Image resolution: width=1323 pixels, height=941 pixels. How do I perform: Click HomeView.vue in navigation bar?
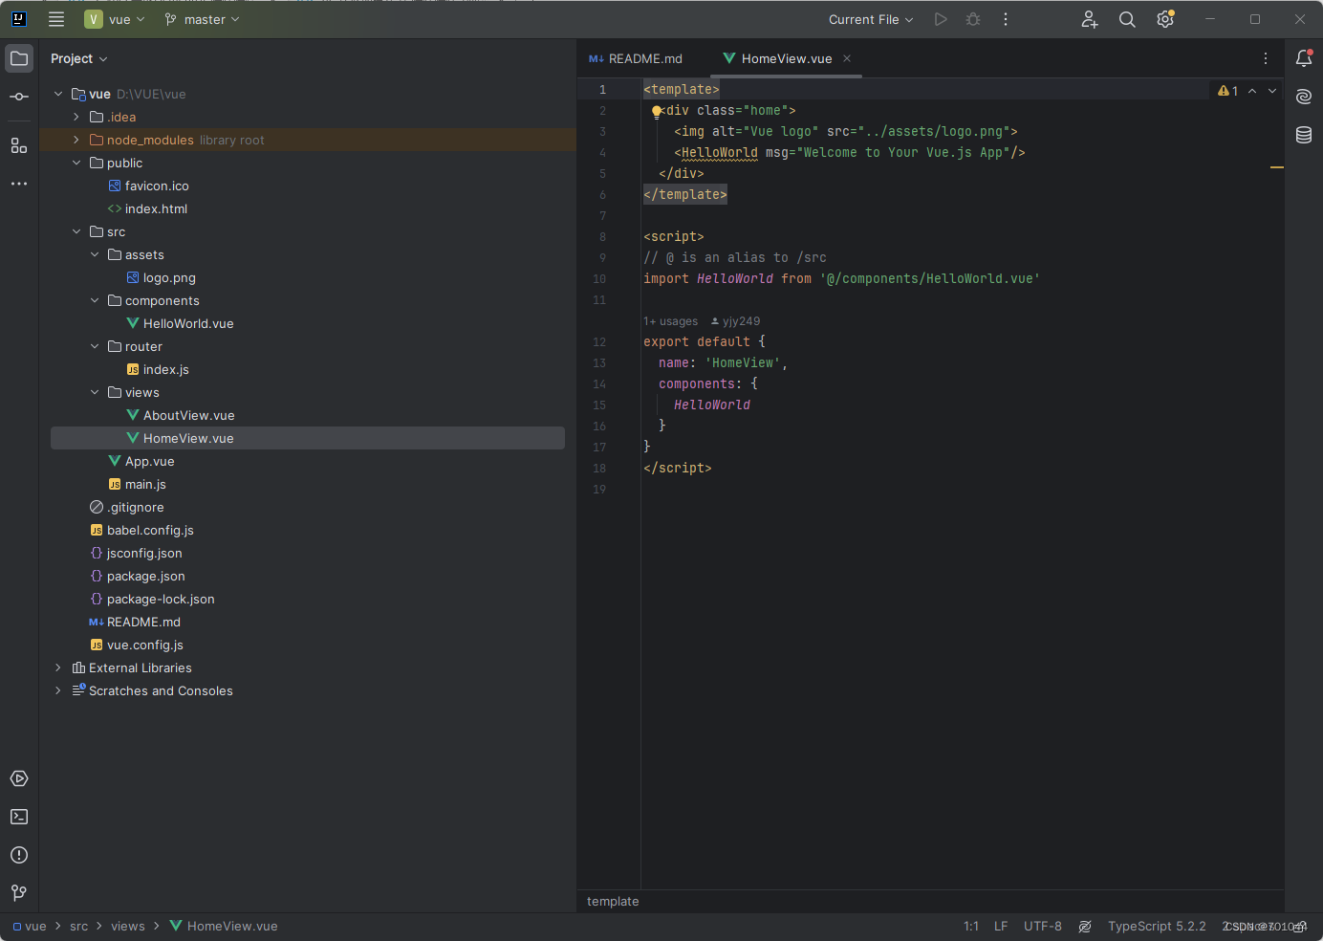tap(224, 927)
